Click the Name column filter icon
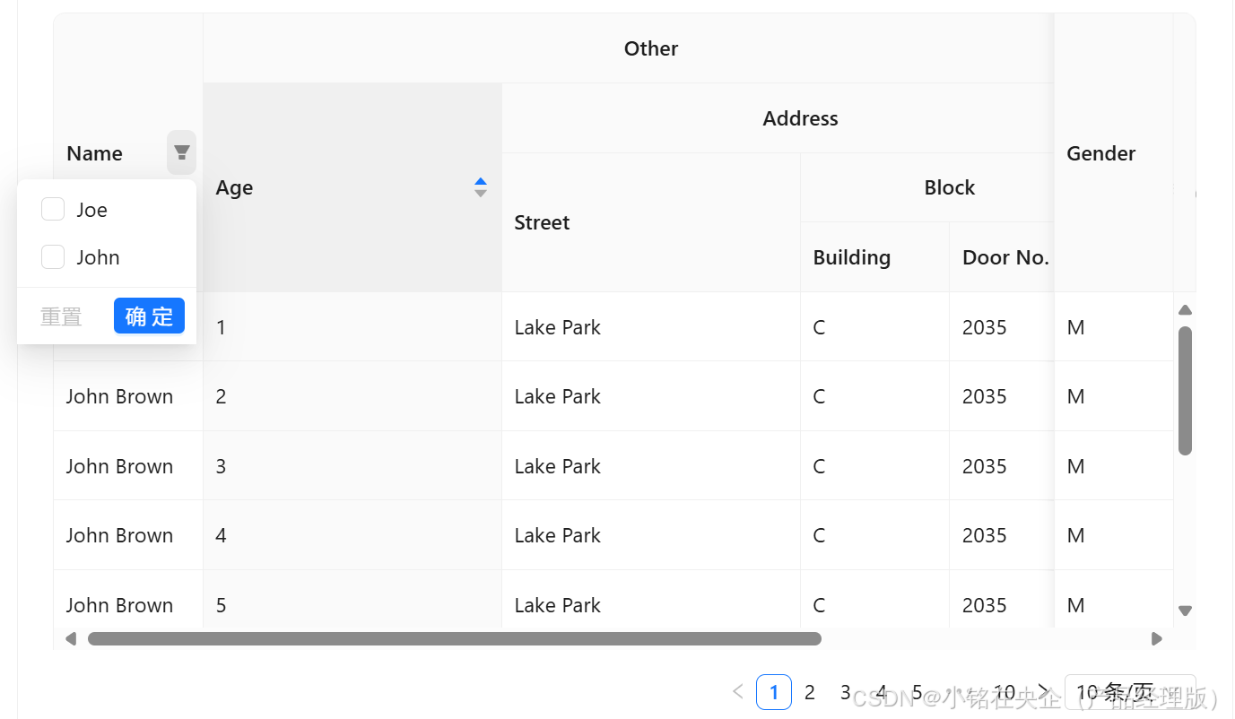 coord(181,152)
